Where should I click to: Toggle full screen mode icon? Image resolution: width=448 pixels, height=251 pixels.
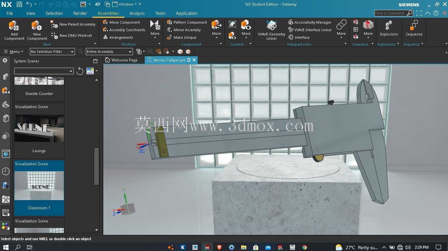coord(419,13)
